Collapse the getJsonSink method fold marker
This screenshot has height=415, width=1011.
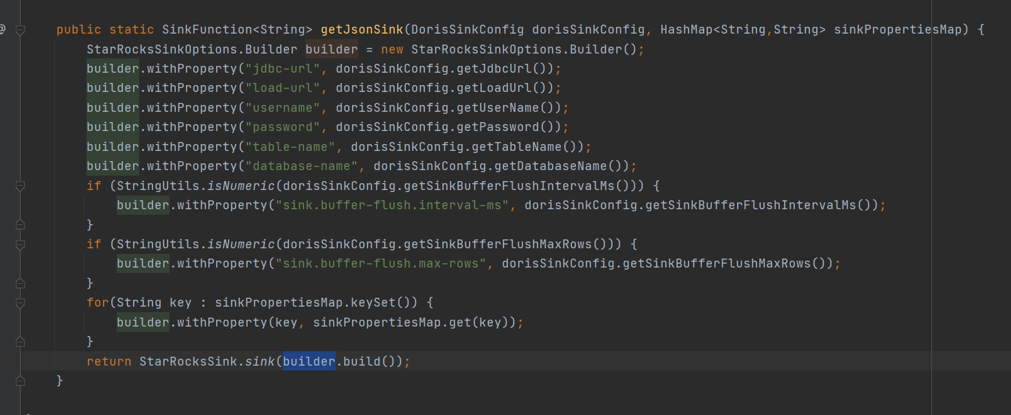click(20, 29)
